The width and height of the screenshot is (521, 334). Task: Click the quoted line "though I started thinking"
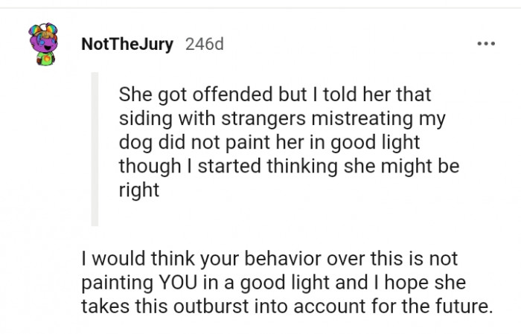click(289, 166)
